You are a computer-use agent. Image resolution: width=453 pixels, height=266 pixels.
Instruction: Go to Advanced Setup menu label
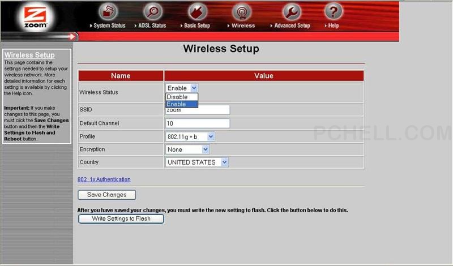point(292,25)
